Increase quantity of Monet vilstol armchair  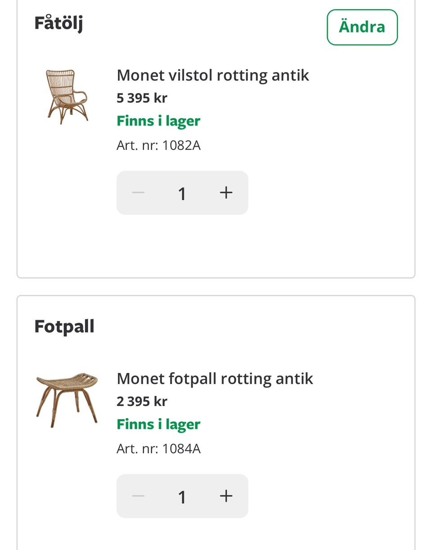tap(226, 193)
